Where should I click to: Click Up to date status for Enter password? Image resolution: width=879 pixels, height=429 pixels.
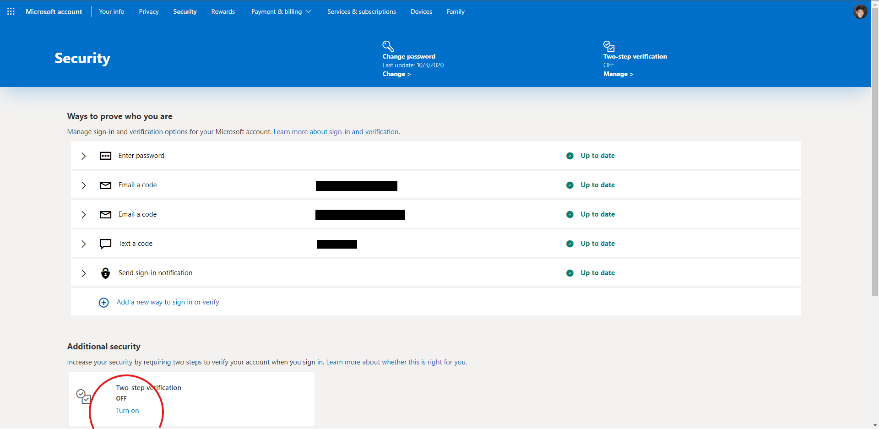coord(597,156)
